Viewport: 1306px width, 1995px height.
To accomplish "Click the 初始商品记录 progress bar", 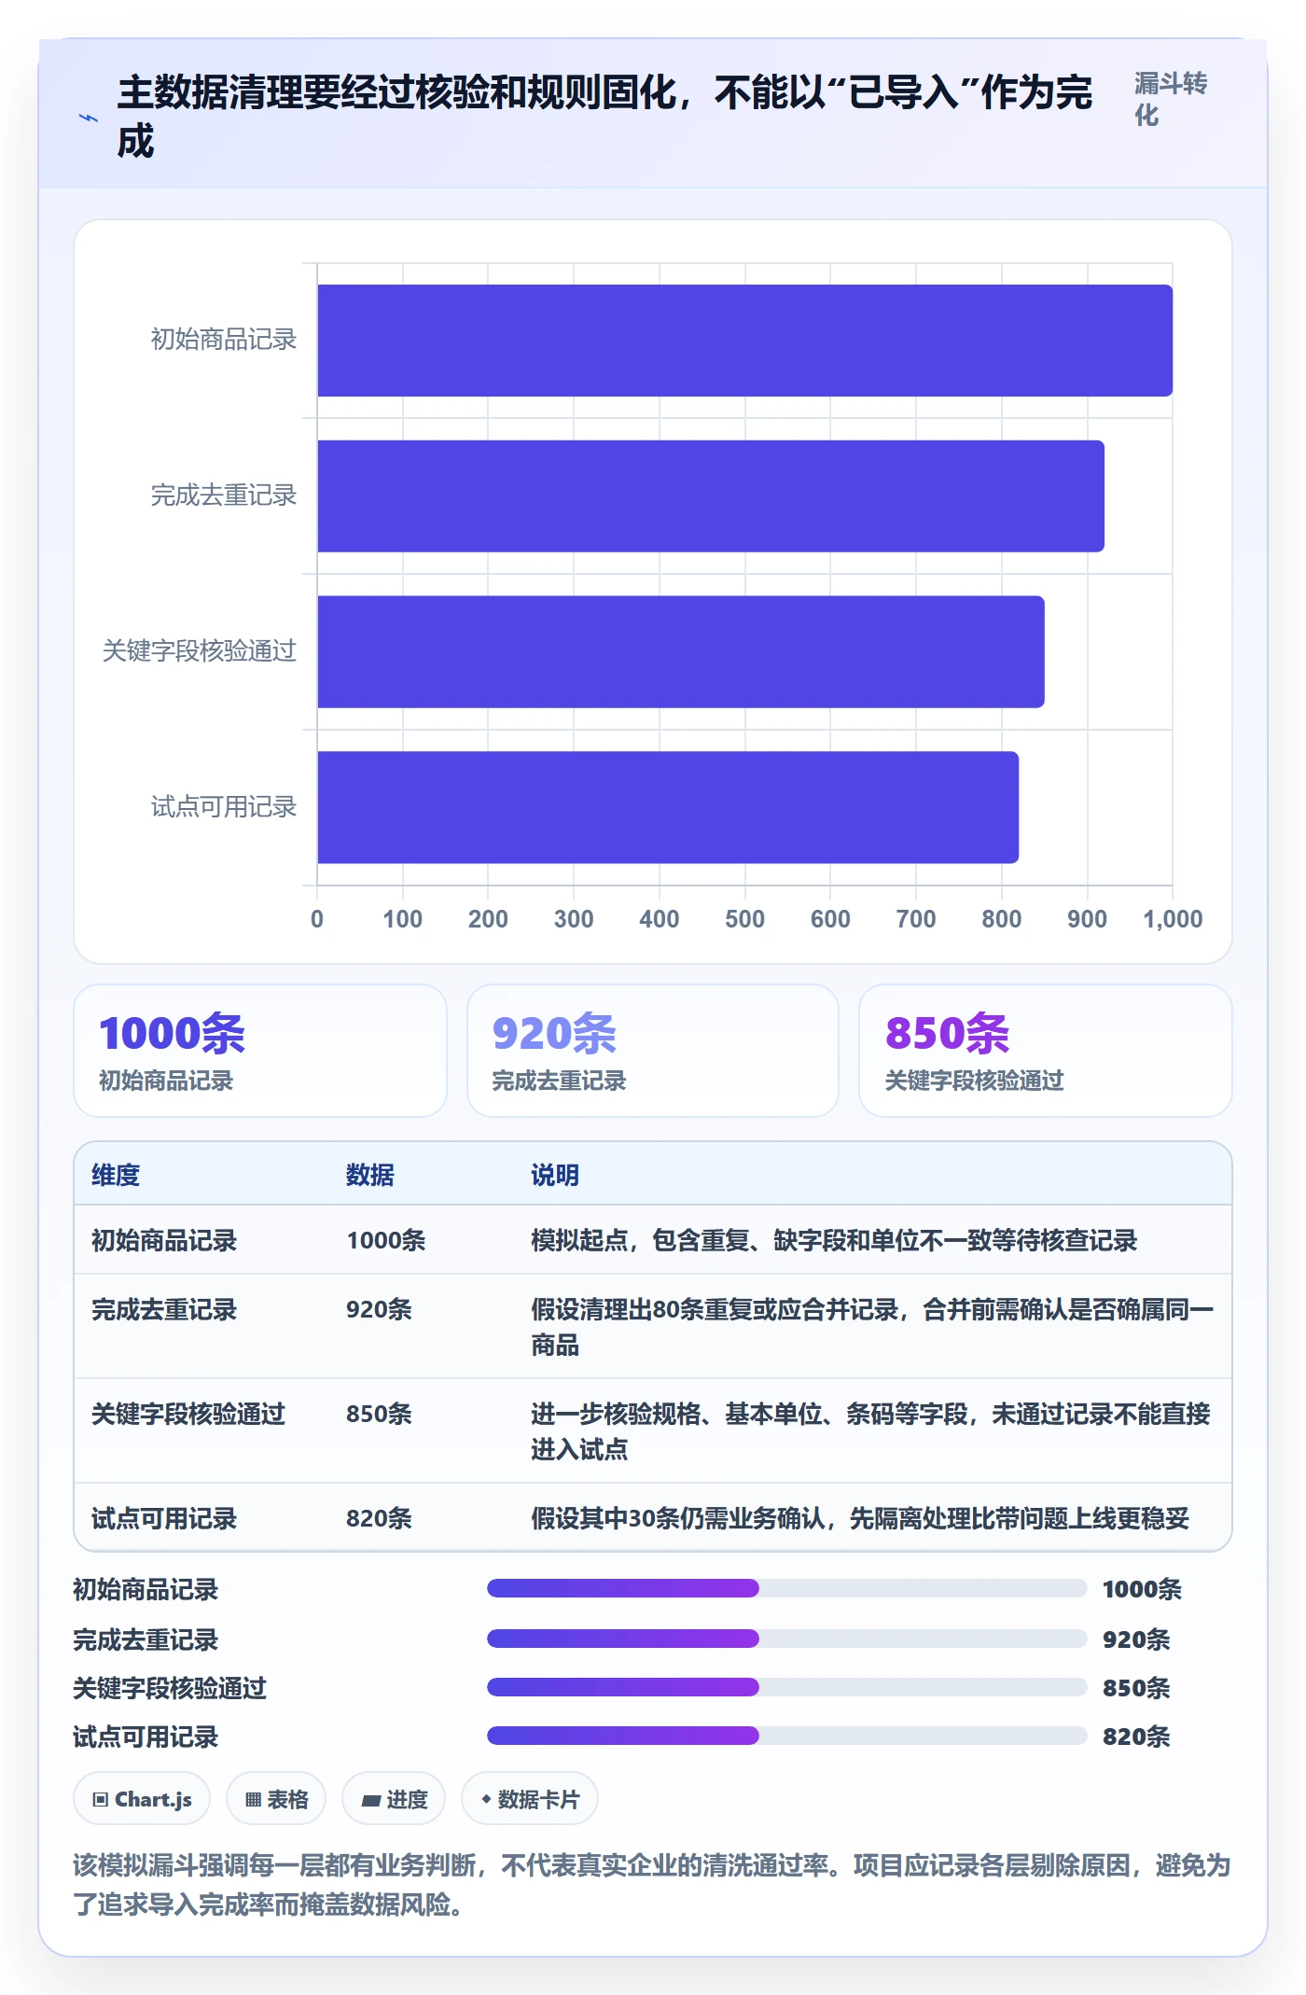I will pos(787,1588).
